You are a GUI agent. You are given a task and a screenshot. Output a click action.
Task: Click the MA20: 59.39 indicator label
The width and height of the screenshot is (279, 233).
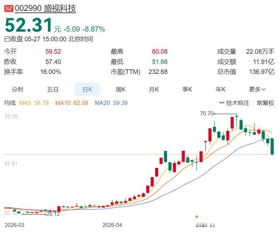(111, 103)
